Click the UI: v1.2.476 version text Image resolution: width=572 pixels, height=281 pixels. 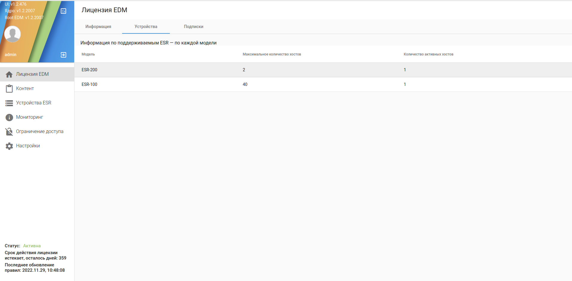point(15,4)
